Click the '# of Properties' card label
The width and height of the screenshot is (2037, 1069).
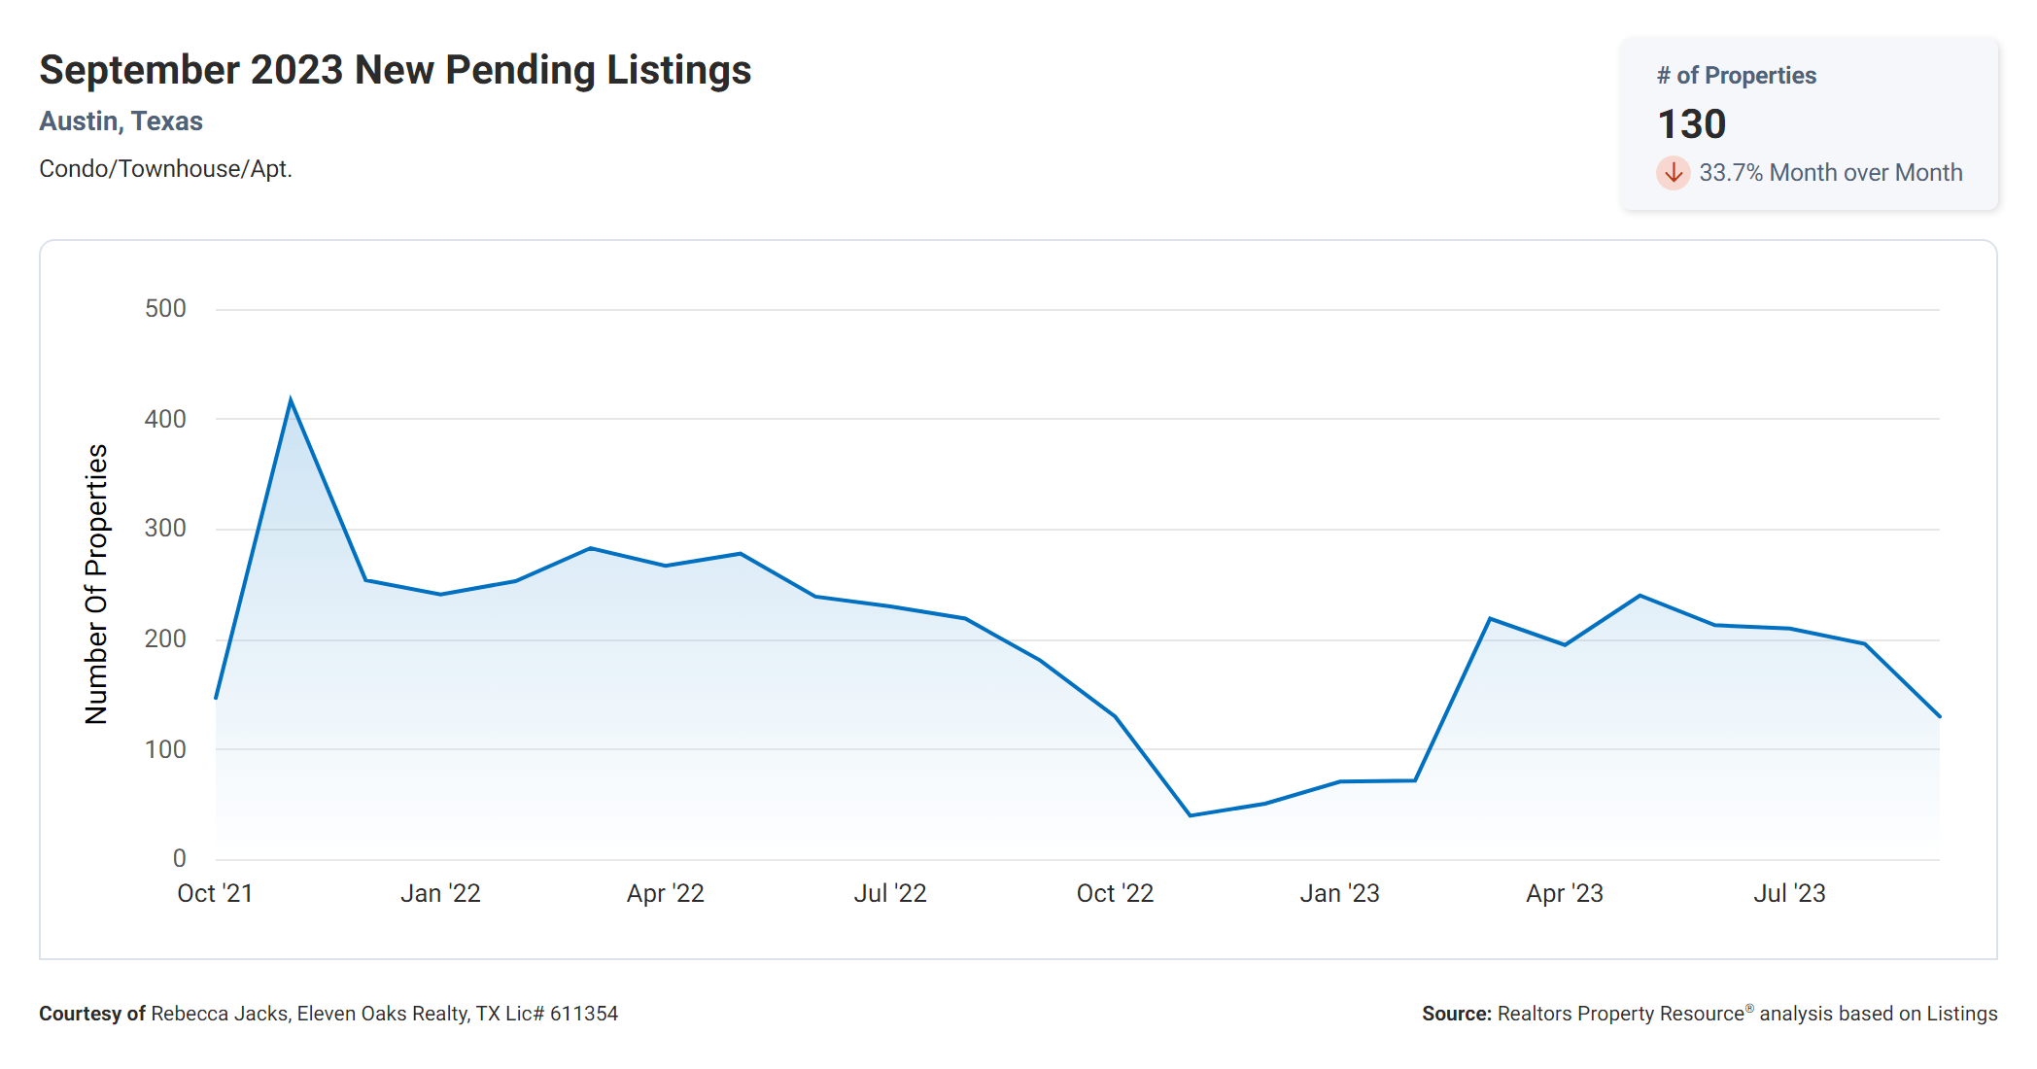[x=1736, y=76]
